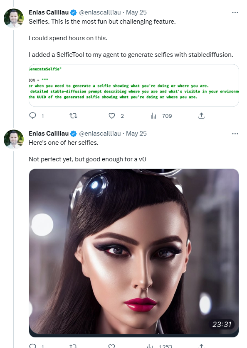This screenshot has width=247, height=348.
Task: Open Enias Cailliau's avatar on second tweet
Action: [14, 139]
